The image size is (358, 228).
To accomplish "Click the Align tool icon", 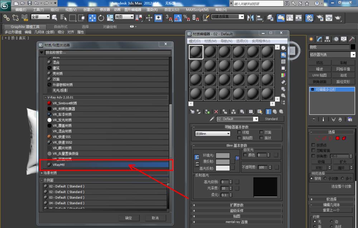I will (259, 18).
